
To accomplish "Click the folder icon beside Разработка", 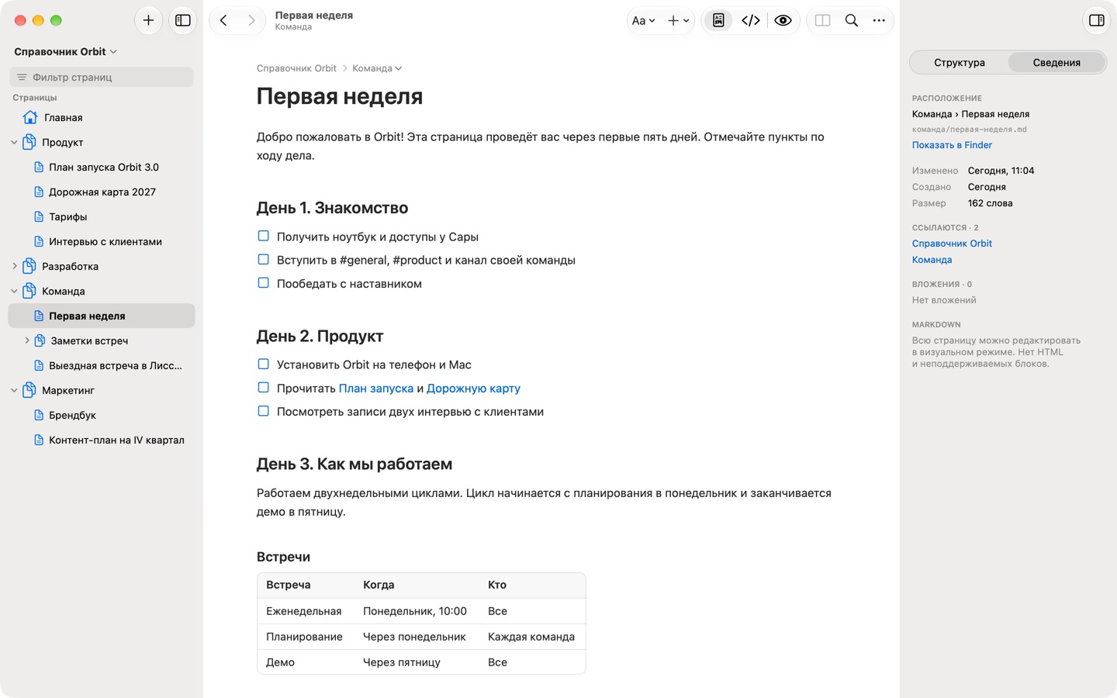I will click(29, 266).
